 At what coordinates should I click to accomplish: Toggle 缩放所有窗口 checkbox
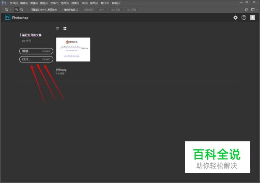point(62,10)
